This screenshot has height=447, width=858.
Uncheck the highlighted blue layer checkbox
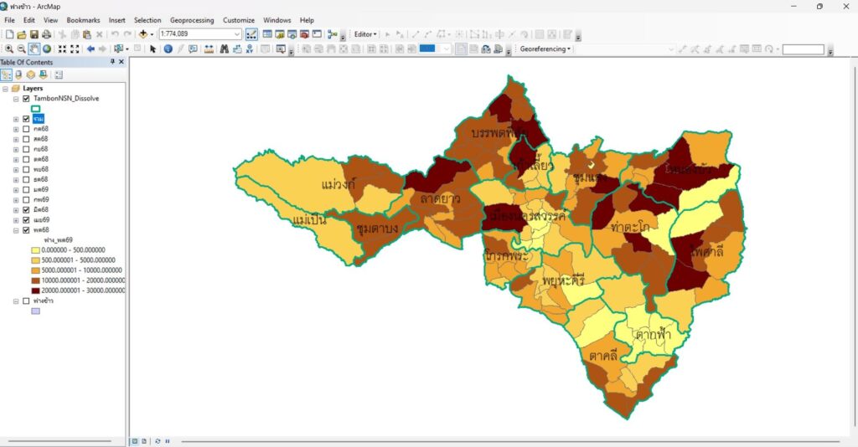pos(26,119)
